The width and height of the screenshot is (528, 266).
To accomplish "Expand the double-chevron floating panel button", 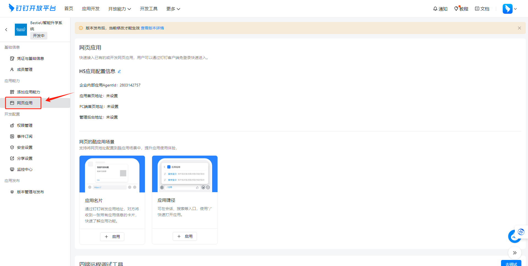I will click(x=515, y=253).
